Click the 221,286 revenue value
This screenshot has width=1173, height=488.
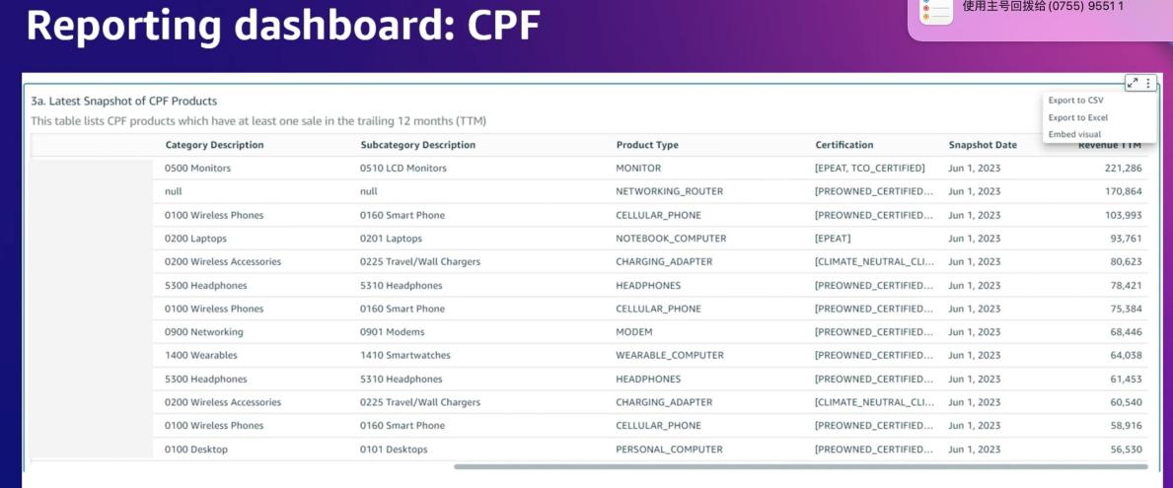tap(1123, 169)
